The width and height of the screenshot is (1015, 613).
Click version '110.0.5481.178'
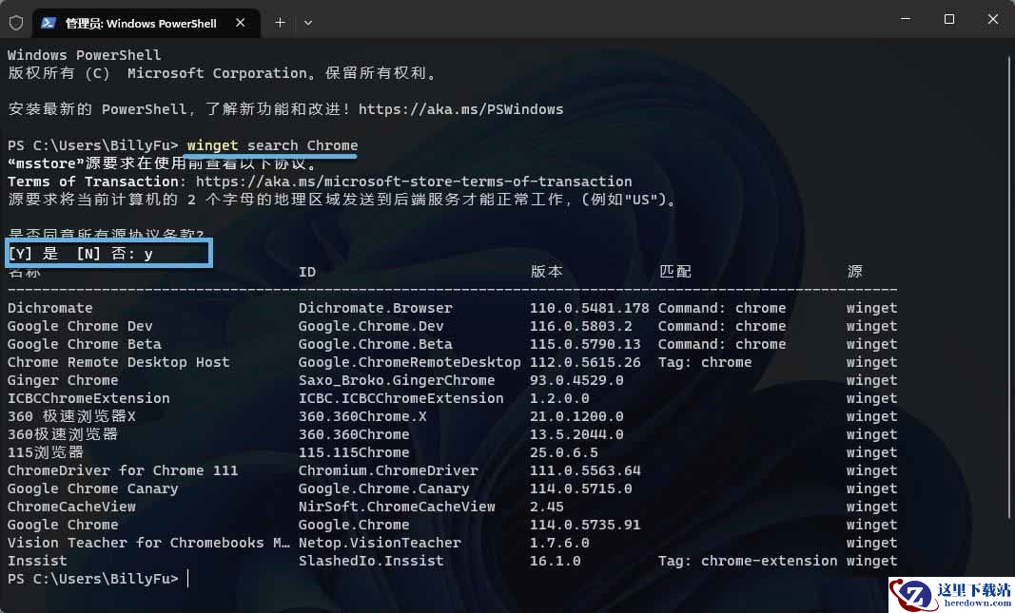[x=589, y=309]
